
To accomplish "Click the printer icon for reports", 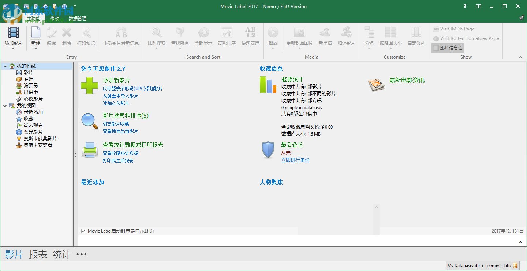I will tap(89, 150).
